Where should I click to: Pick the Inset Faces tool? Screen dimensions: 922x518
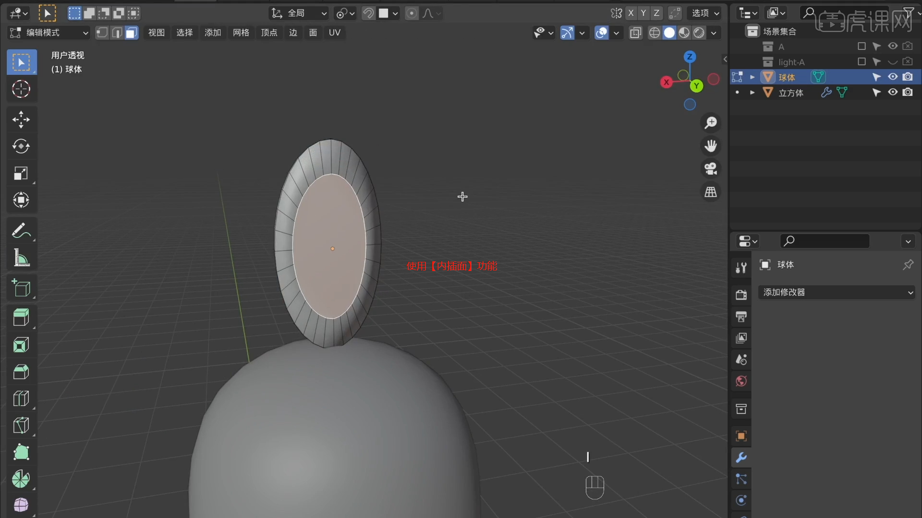pyautogui.click(x=21, y=345)
